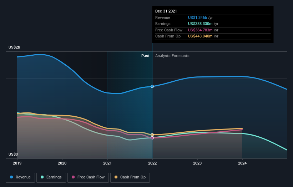The width and height of the screenshot is (293, 187).
Task: Select the 2019 x-axis label
Action: click(17, 163)
